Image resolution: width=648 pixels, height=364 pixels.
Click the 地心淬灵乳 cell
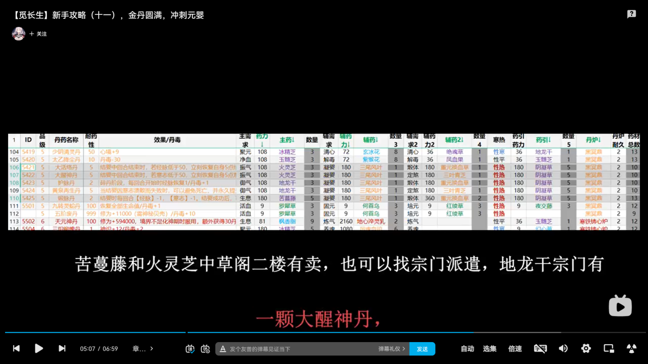[x=370, y=222]
